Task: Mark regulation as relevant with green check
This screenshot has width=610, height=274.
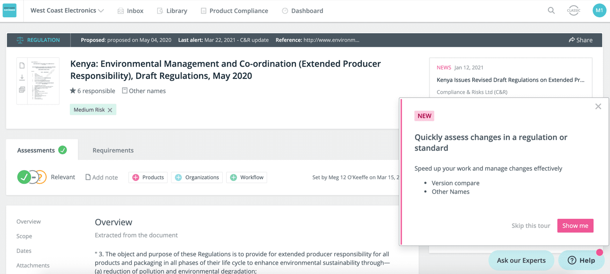Action: click(x=24, y=177)
